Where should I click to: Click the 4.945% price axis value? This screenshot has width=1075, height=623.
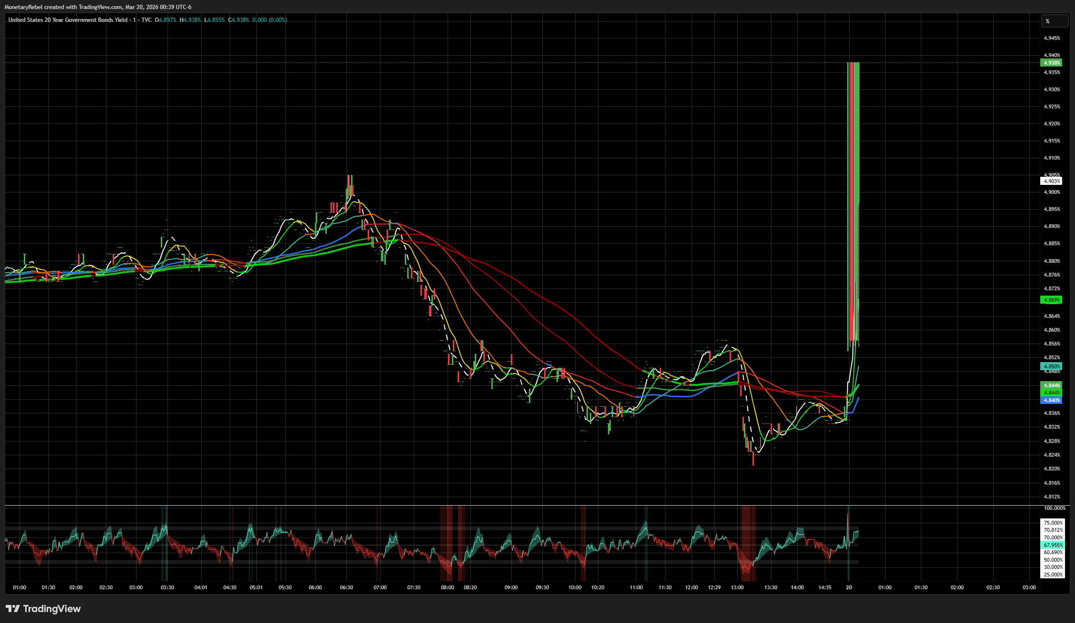[1052, 38]
